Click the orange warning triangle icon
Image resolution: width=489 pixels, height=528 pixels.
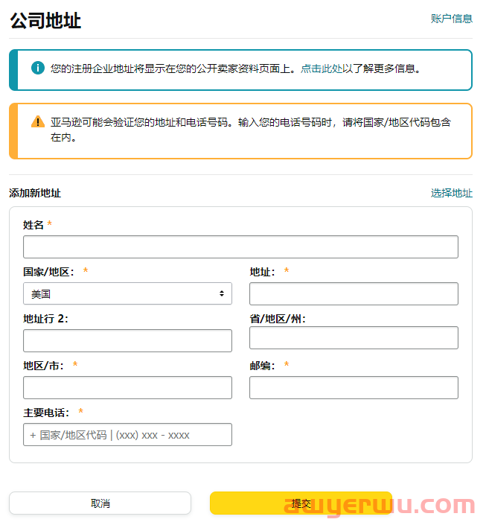point(38,121)
